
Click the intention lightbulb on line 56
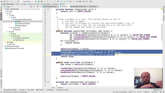click(x=53, y=54)
